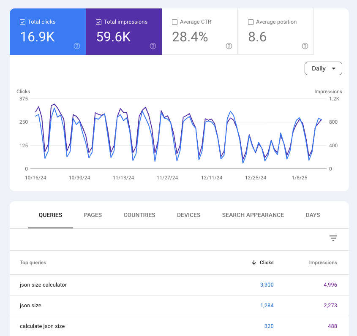Open the Daily granularity dropdown
Image resolution: width=357 pixels, height=336 pixels.
click(323, 68)
